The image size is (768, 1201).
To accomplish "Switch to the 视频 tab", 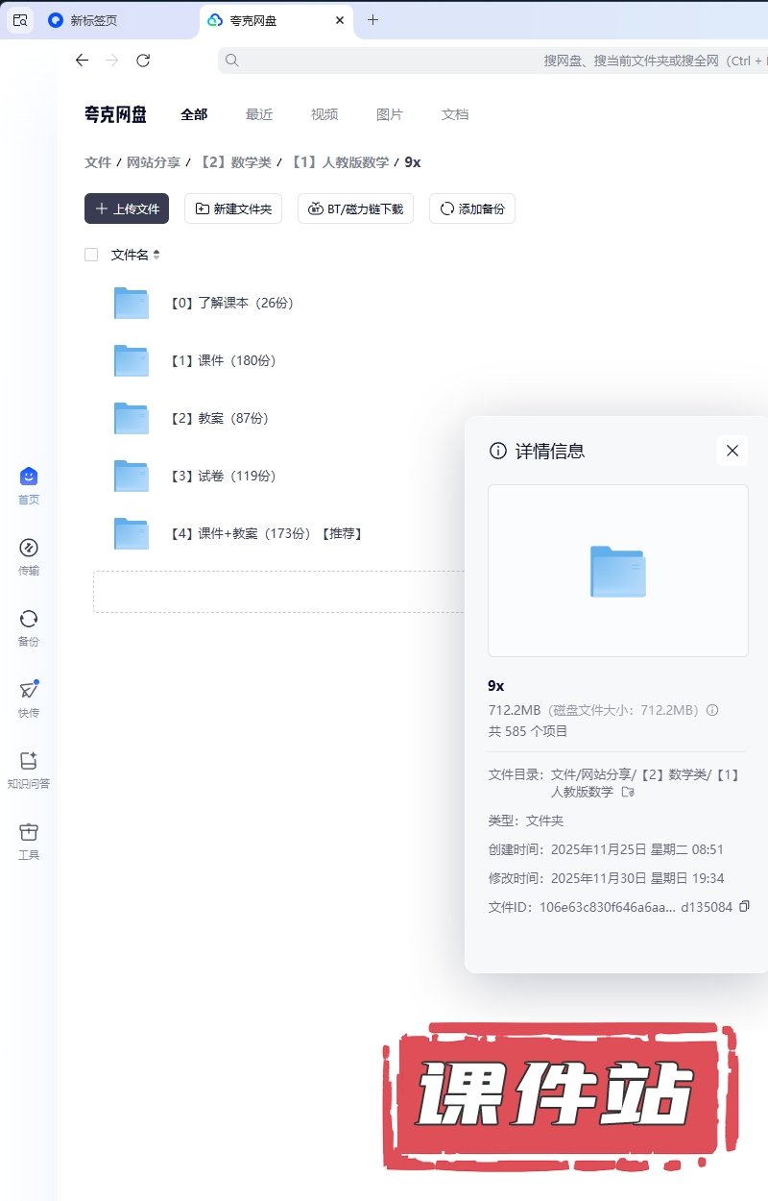I will tap(324, 114).
